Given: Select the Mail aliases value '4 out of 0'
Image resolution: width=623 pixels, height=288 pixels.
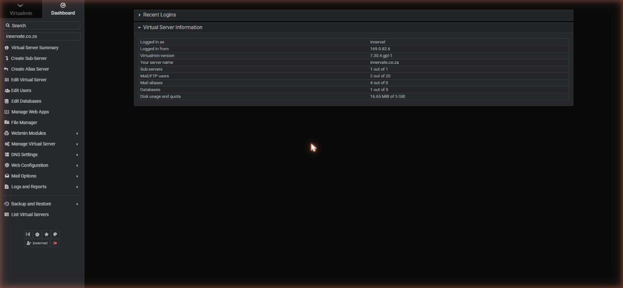Looking at the screenshot, I should point(379,83).
